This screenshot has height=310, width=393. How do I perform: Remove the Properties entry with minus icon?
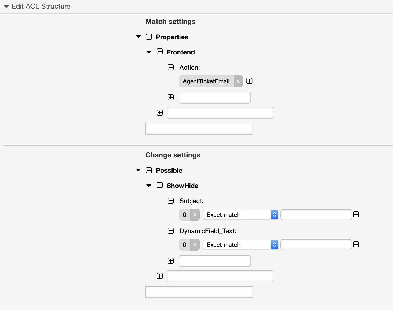coord(149,37)
